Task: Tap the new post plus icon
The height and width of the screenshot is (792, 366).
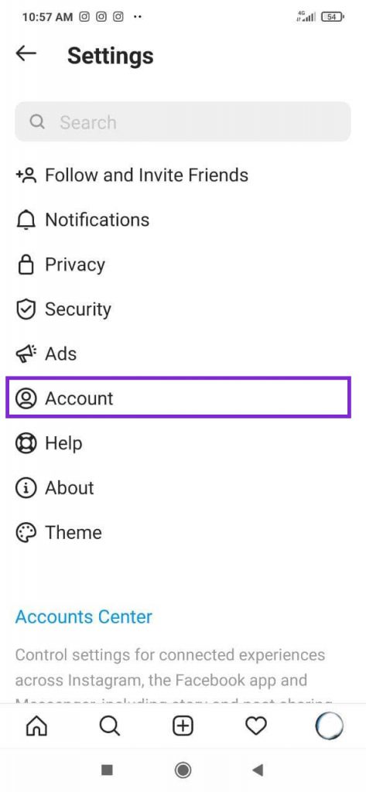Action: [x=183, y=726]
